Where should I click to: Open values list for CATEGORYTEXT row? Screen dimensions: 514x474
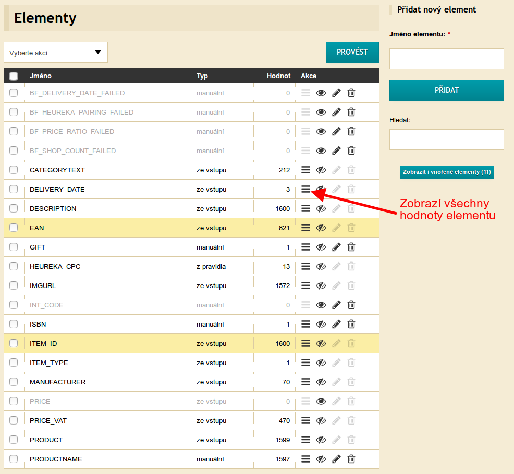[x=306, y=170]
